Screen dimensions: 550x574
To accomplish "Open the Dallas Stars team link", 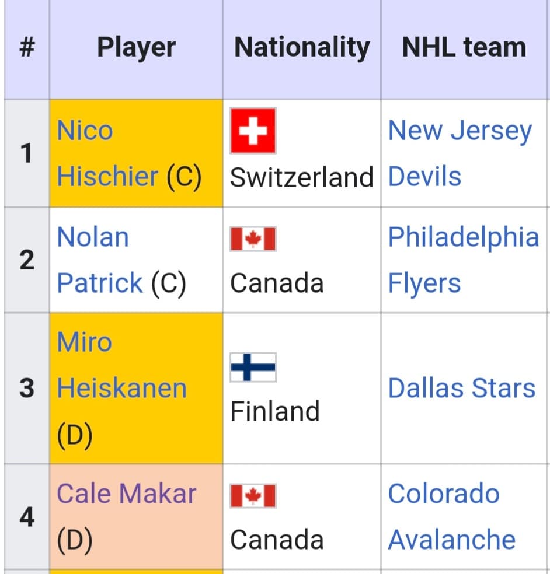I will click(x=461, y=388).
